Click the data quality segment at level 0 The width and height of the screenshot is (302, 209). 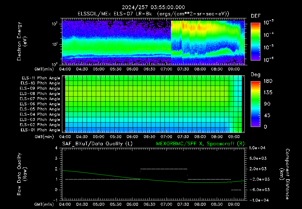click(x=236, y=190)
